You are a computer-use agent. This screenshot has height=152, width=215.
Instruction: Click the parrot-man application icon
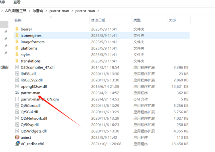17,93
